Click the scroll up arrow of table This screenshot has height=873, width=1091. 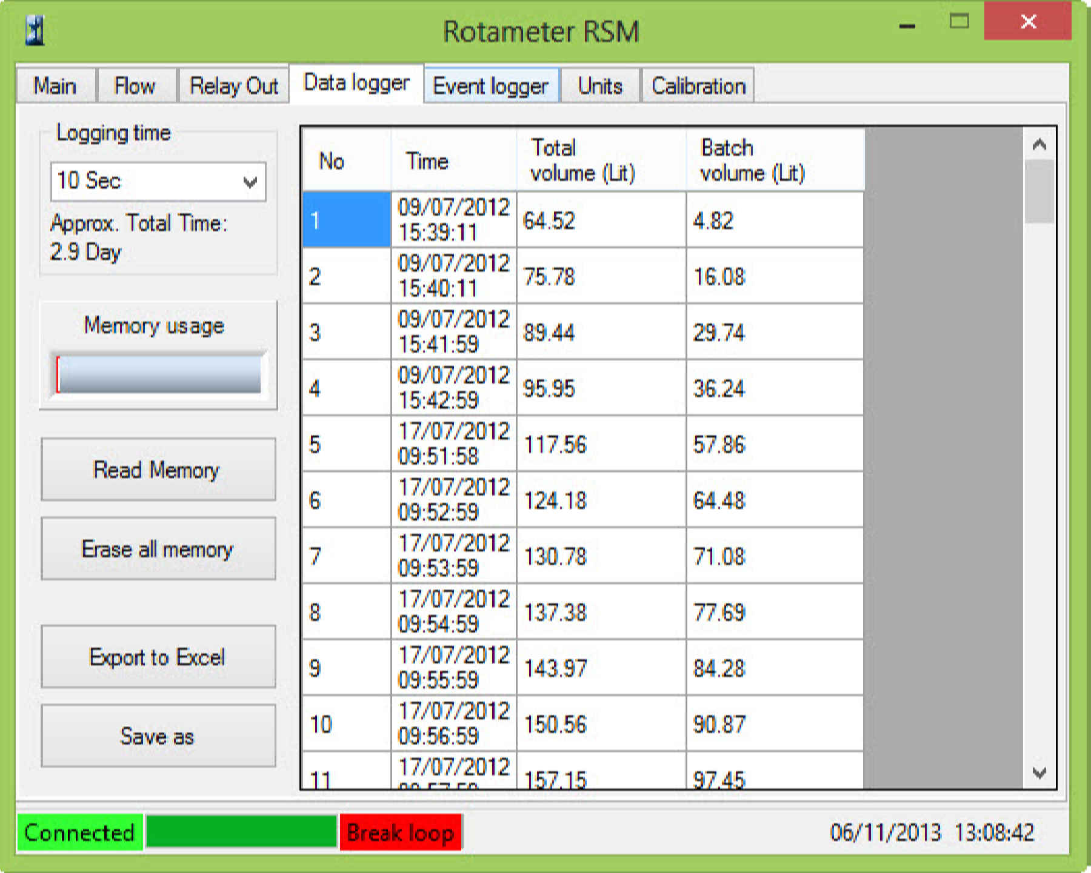click(x=1039, y=144)
